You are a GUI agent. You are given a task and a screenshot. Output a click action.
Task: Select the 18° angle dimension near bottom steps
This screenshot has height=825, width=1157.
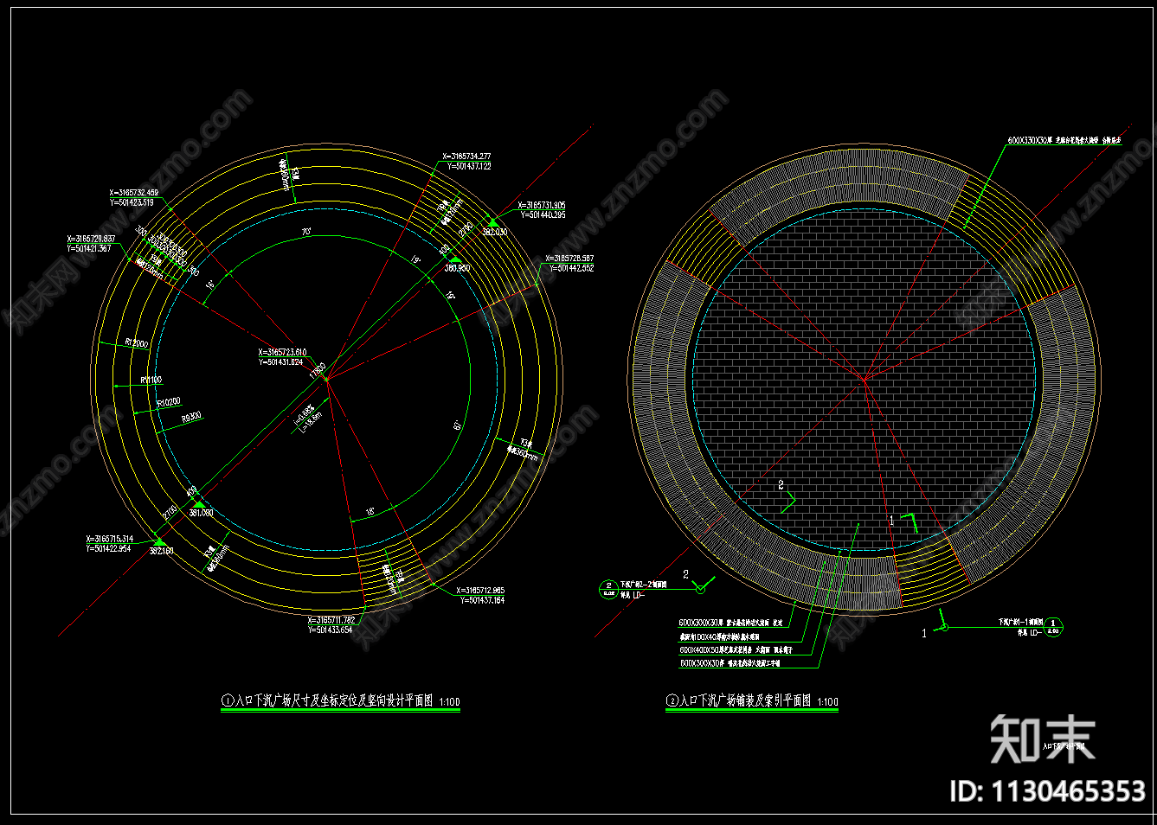(x=370, y=512)
